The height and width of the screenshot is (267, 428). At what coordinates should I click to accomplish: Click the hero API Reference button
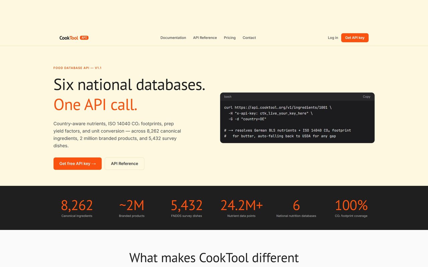tap(124, 164)
